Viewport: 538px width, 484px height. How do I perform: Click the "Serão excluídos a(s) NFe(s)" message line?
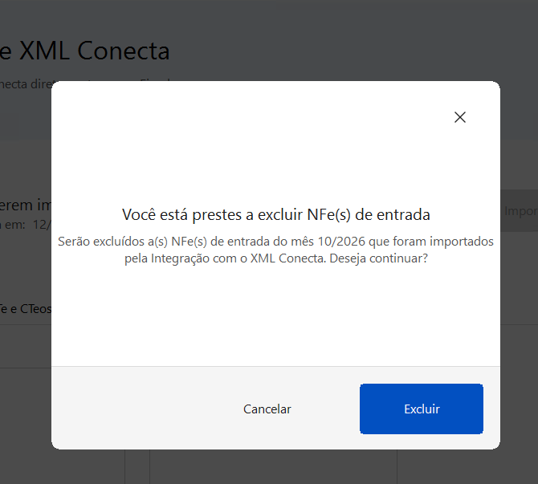(x=132, y=242)
